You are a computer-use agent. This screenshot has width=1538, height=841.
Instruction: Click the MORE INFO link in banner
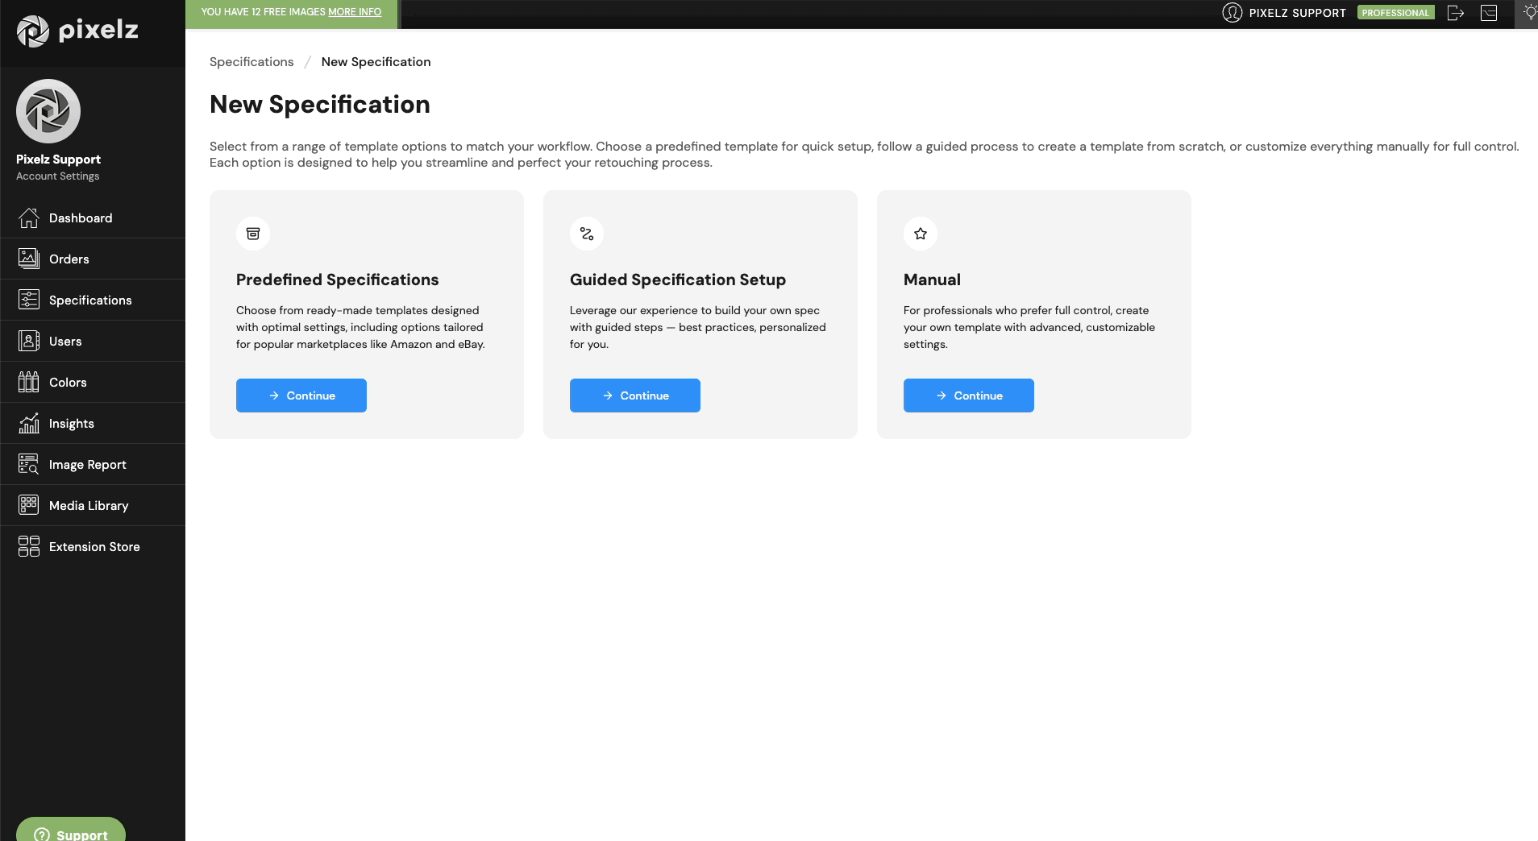pyautogui.click(x=355, y=12)
